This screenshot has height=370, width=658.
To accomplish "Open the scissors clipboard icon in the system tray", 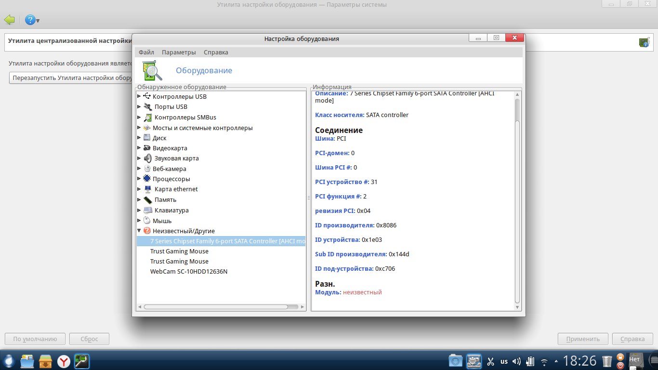I will click(490, 361).
